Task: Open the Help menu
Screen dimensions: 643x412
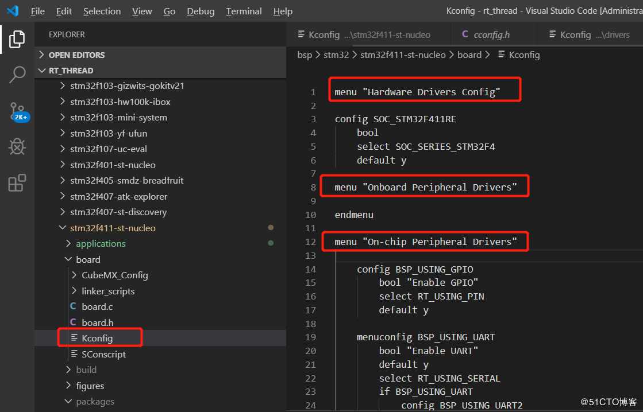Action: coord(283,11)
